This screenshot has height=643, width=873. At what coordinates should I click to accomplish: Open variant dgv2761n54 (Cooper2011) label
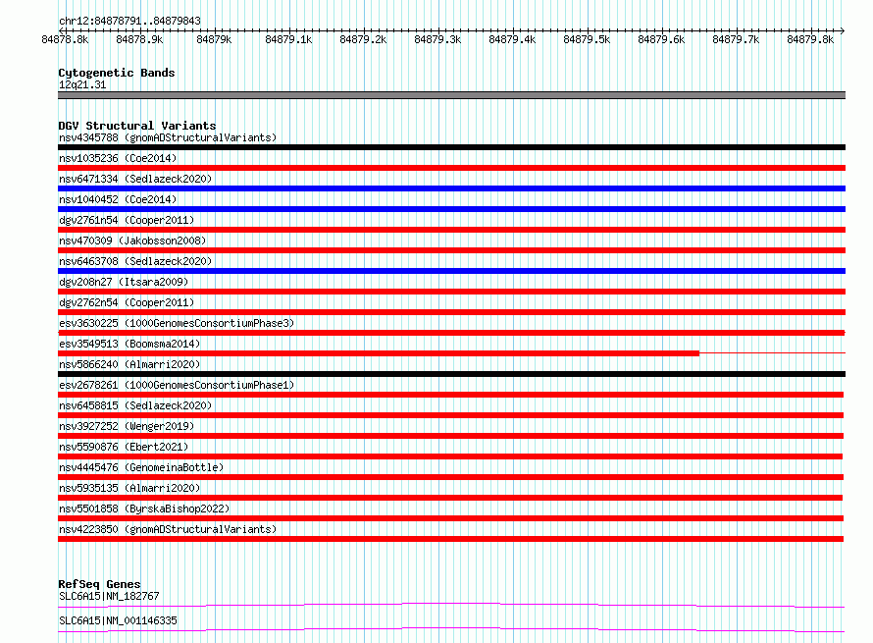[127, 220]
